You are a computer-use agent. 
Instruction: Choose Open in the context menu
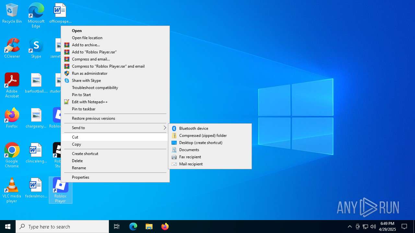point(115,31)
